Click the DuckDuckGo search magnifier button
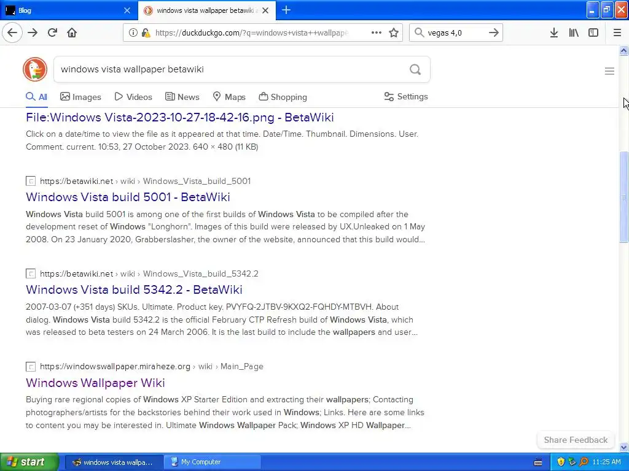 click(415, 70)
